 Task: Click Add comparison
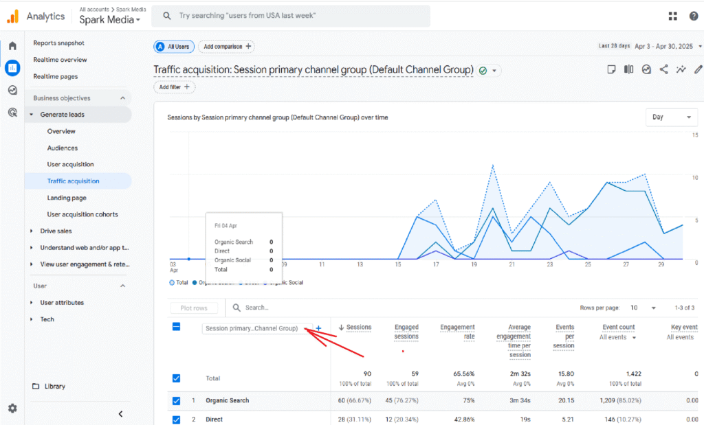[x=227, y=47]
